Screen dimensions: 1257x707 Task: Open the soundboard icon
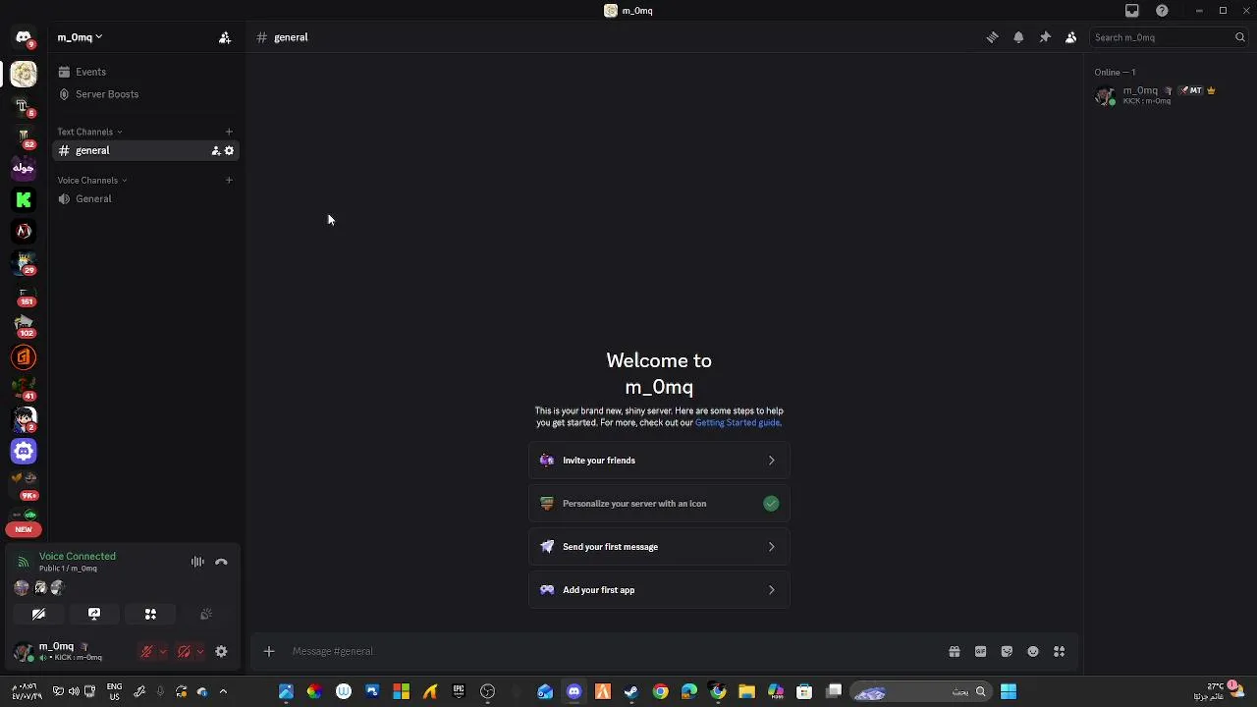point(206,614)
